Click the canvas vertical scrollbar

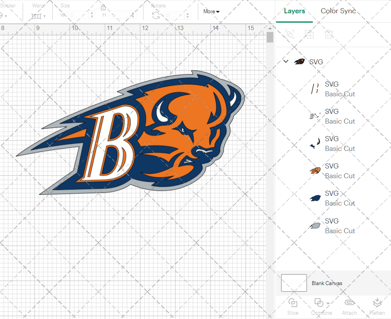pyautogui.click(x=269, y=37)
